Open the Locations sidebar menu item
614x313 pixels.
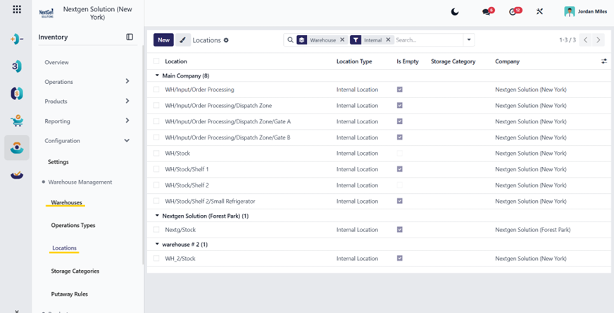[65, 248]
